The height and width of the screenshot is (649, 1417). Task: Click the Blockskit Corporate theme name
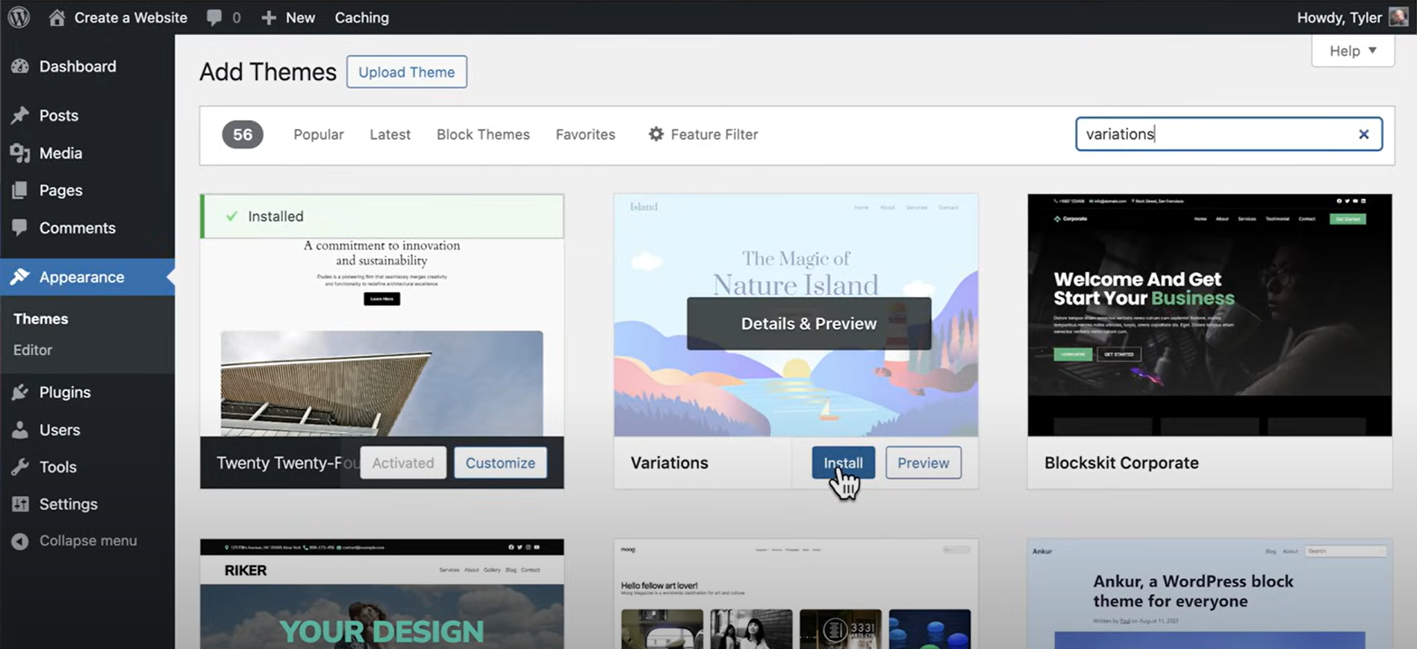tap(1121, 463)
